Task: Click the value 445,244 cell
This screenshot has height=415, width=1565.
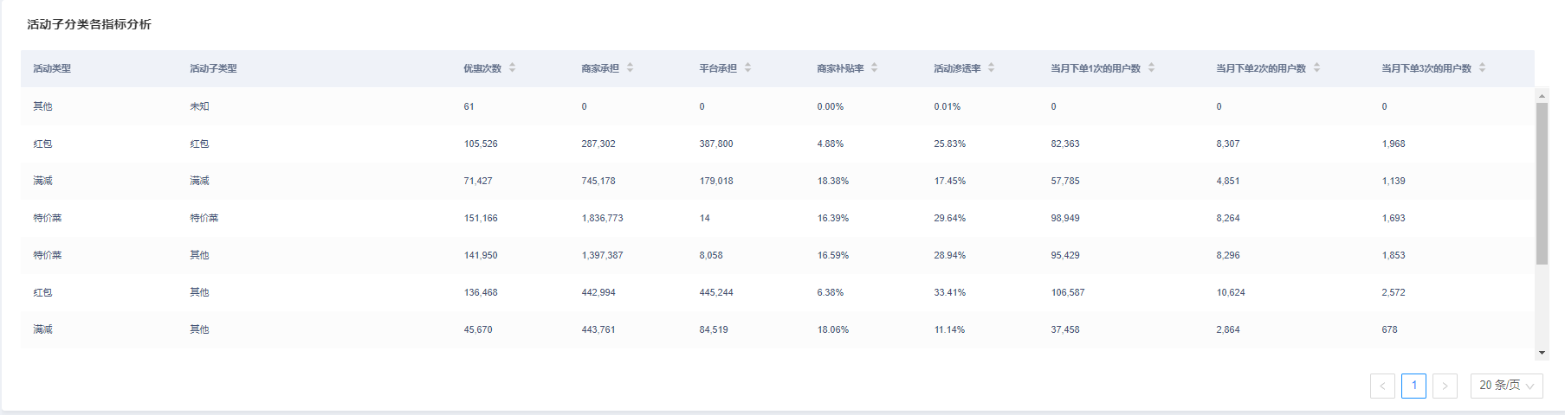Action: (x=716, y=292)
